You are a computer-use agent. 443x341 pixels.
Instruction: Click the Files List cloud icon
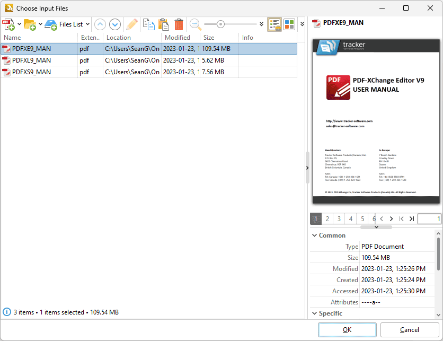[x=51, y=24]
